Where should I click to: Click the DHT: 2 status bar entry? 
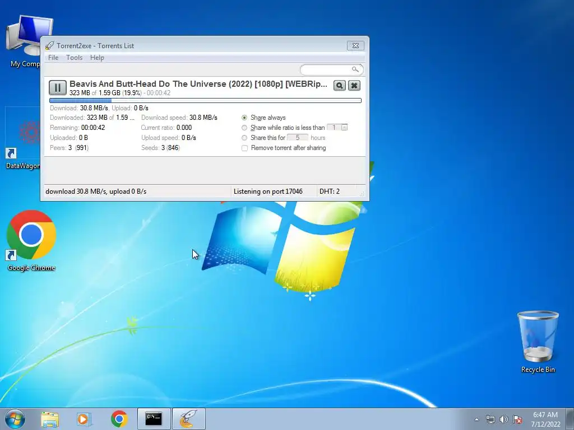[x=330, y=191]
